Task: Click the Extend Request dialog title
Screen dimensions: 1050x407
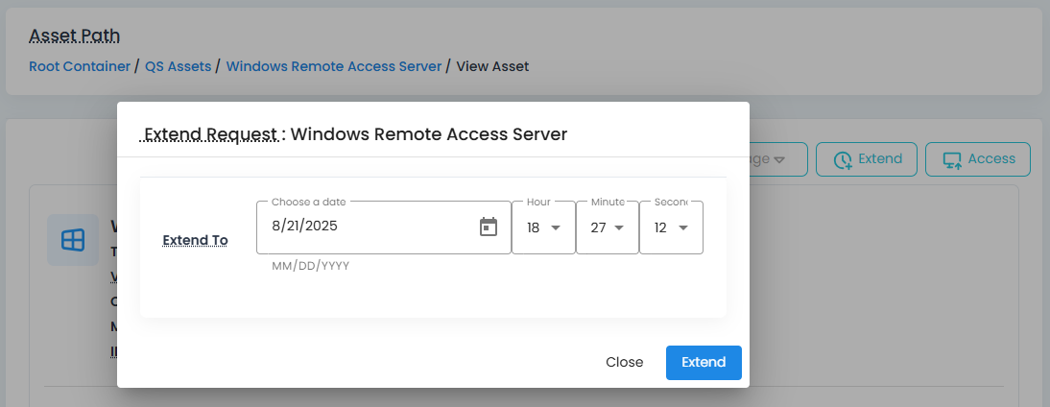Action: 355,134
